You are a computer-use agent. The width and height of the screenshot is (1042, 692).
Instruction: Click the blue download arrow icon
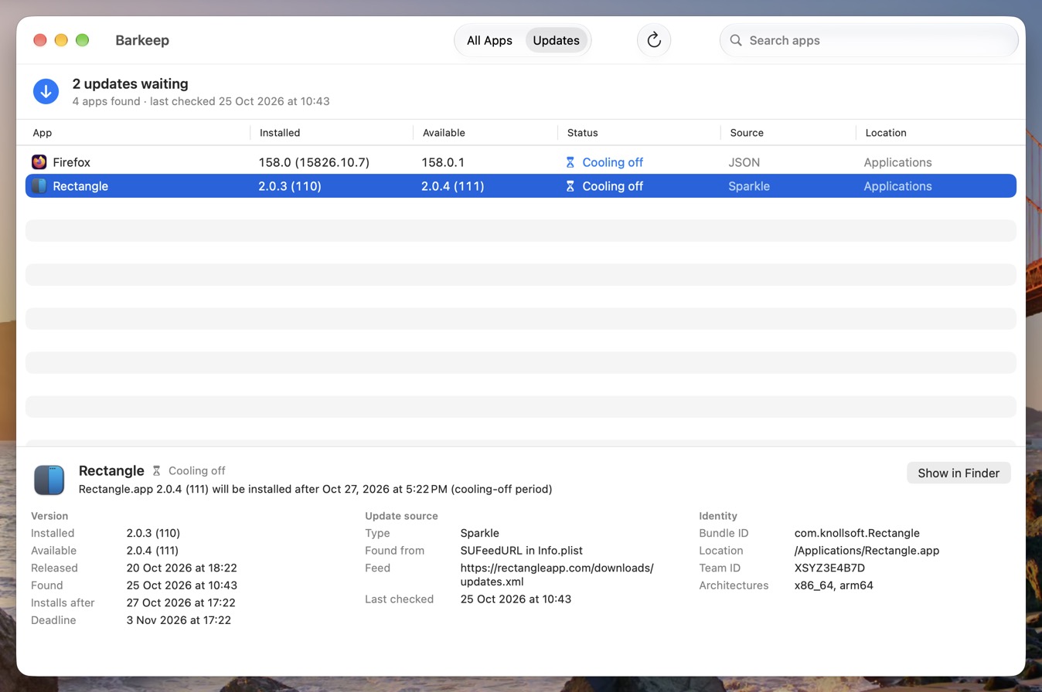(46, 91)
